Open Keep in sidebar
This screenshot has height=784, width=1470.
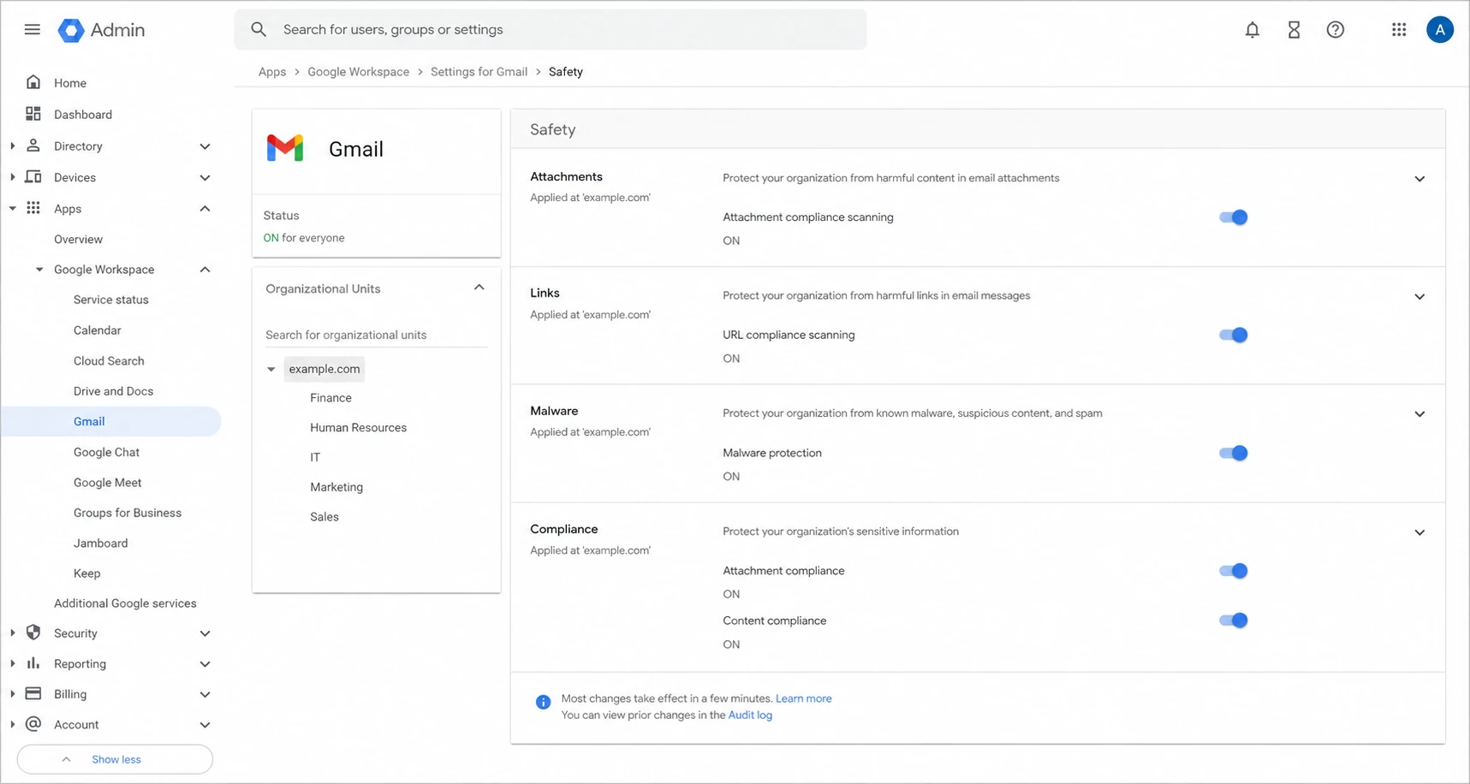86,573
